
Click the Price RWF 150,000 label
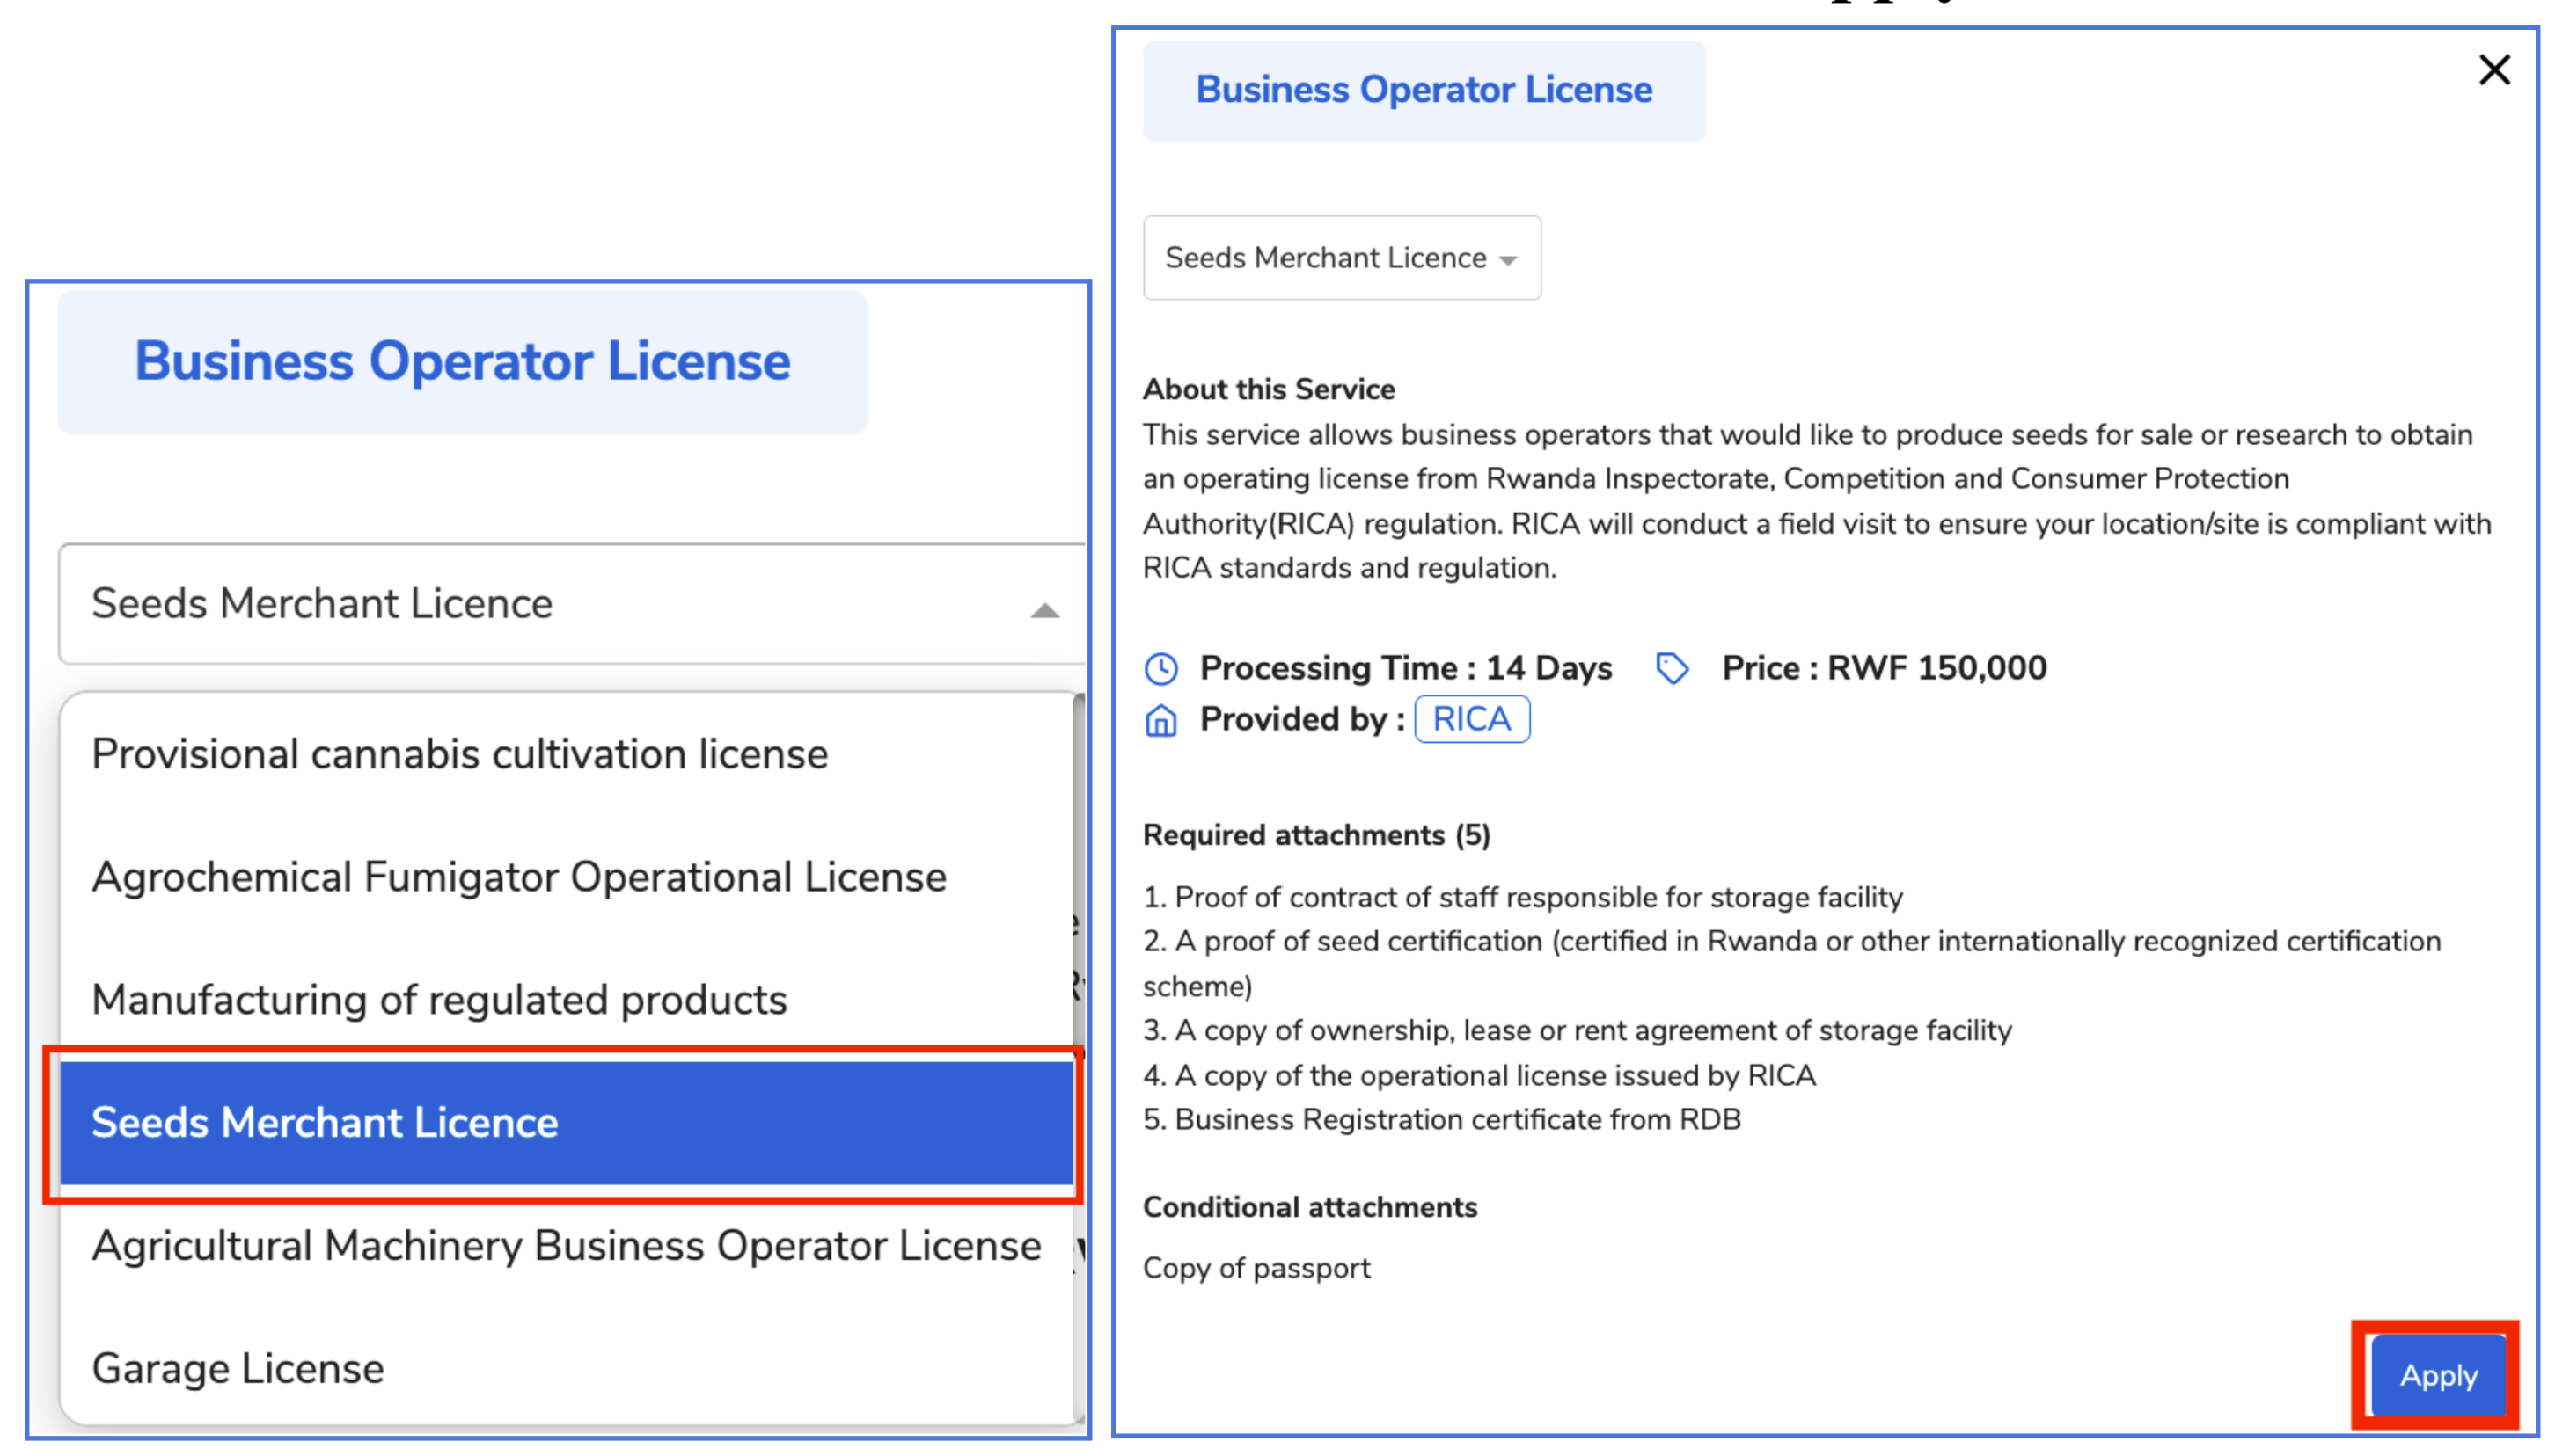coord(1883,668)
